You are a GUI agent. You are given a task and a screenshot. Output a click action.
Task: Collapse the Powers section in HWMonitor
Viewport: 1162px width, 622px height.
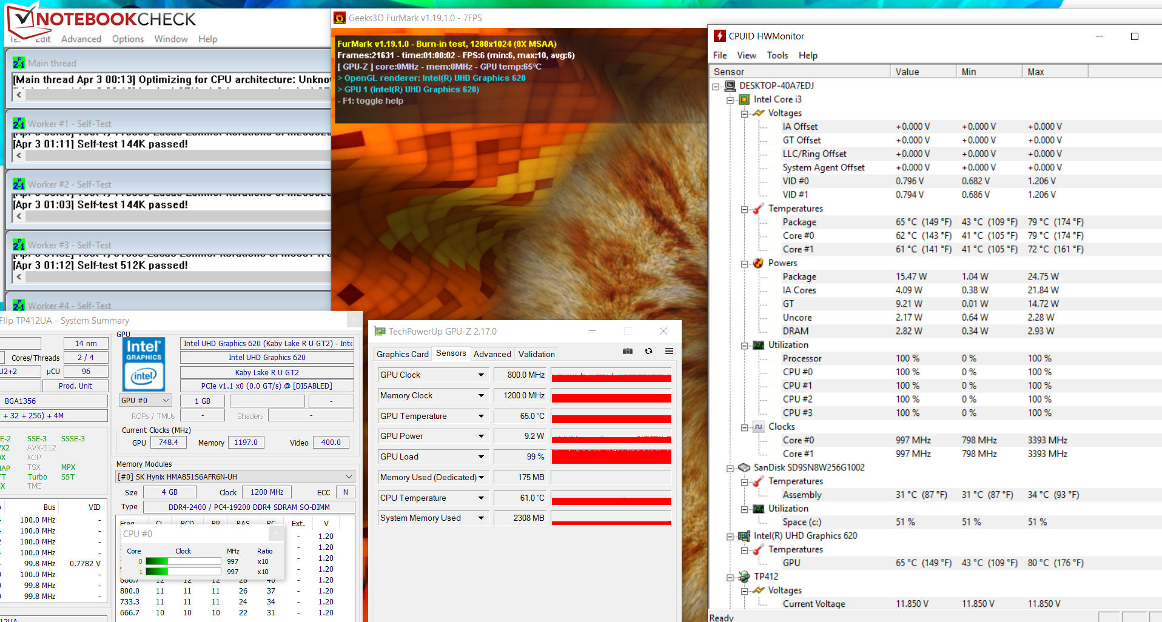tap(744, 264)
